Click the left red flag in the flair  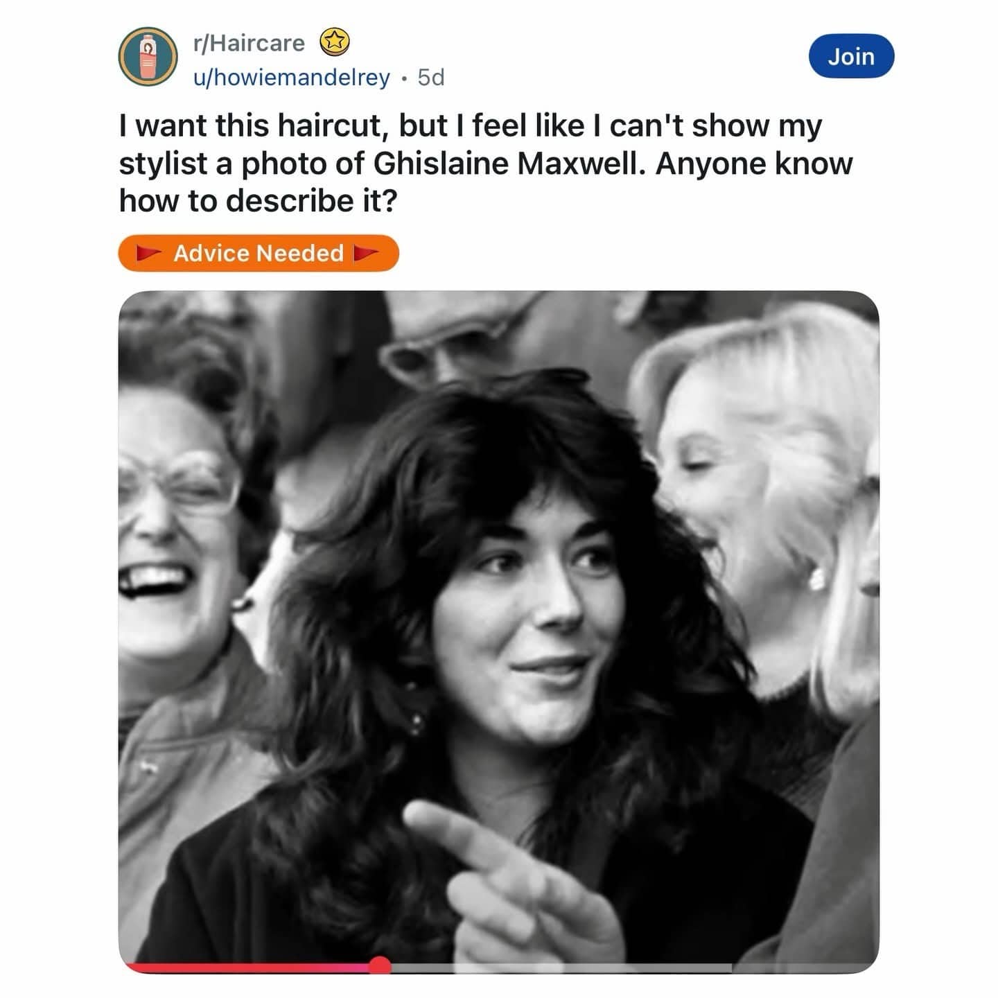pos(149,254)
